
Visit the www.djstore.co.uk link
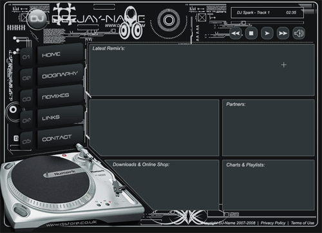71,223
